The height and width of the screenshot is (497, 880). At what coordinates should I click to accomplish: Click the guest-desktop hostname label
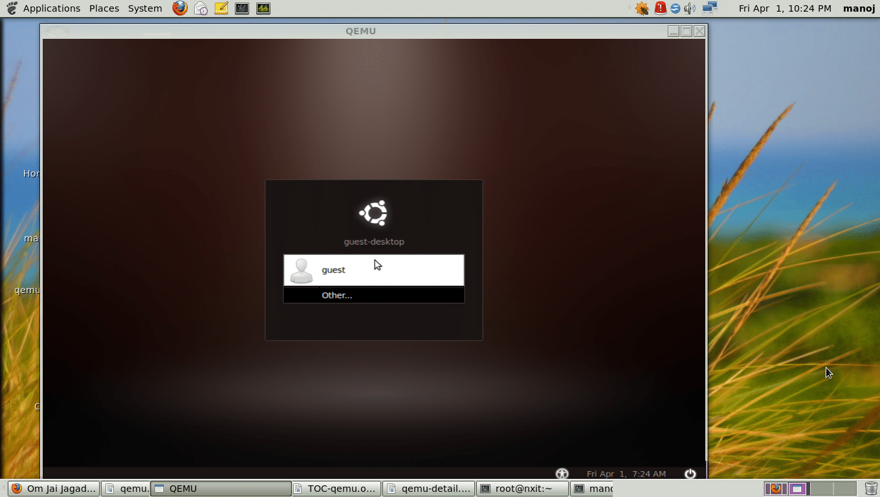374,242
